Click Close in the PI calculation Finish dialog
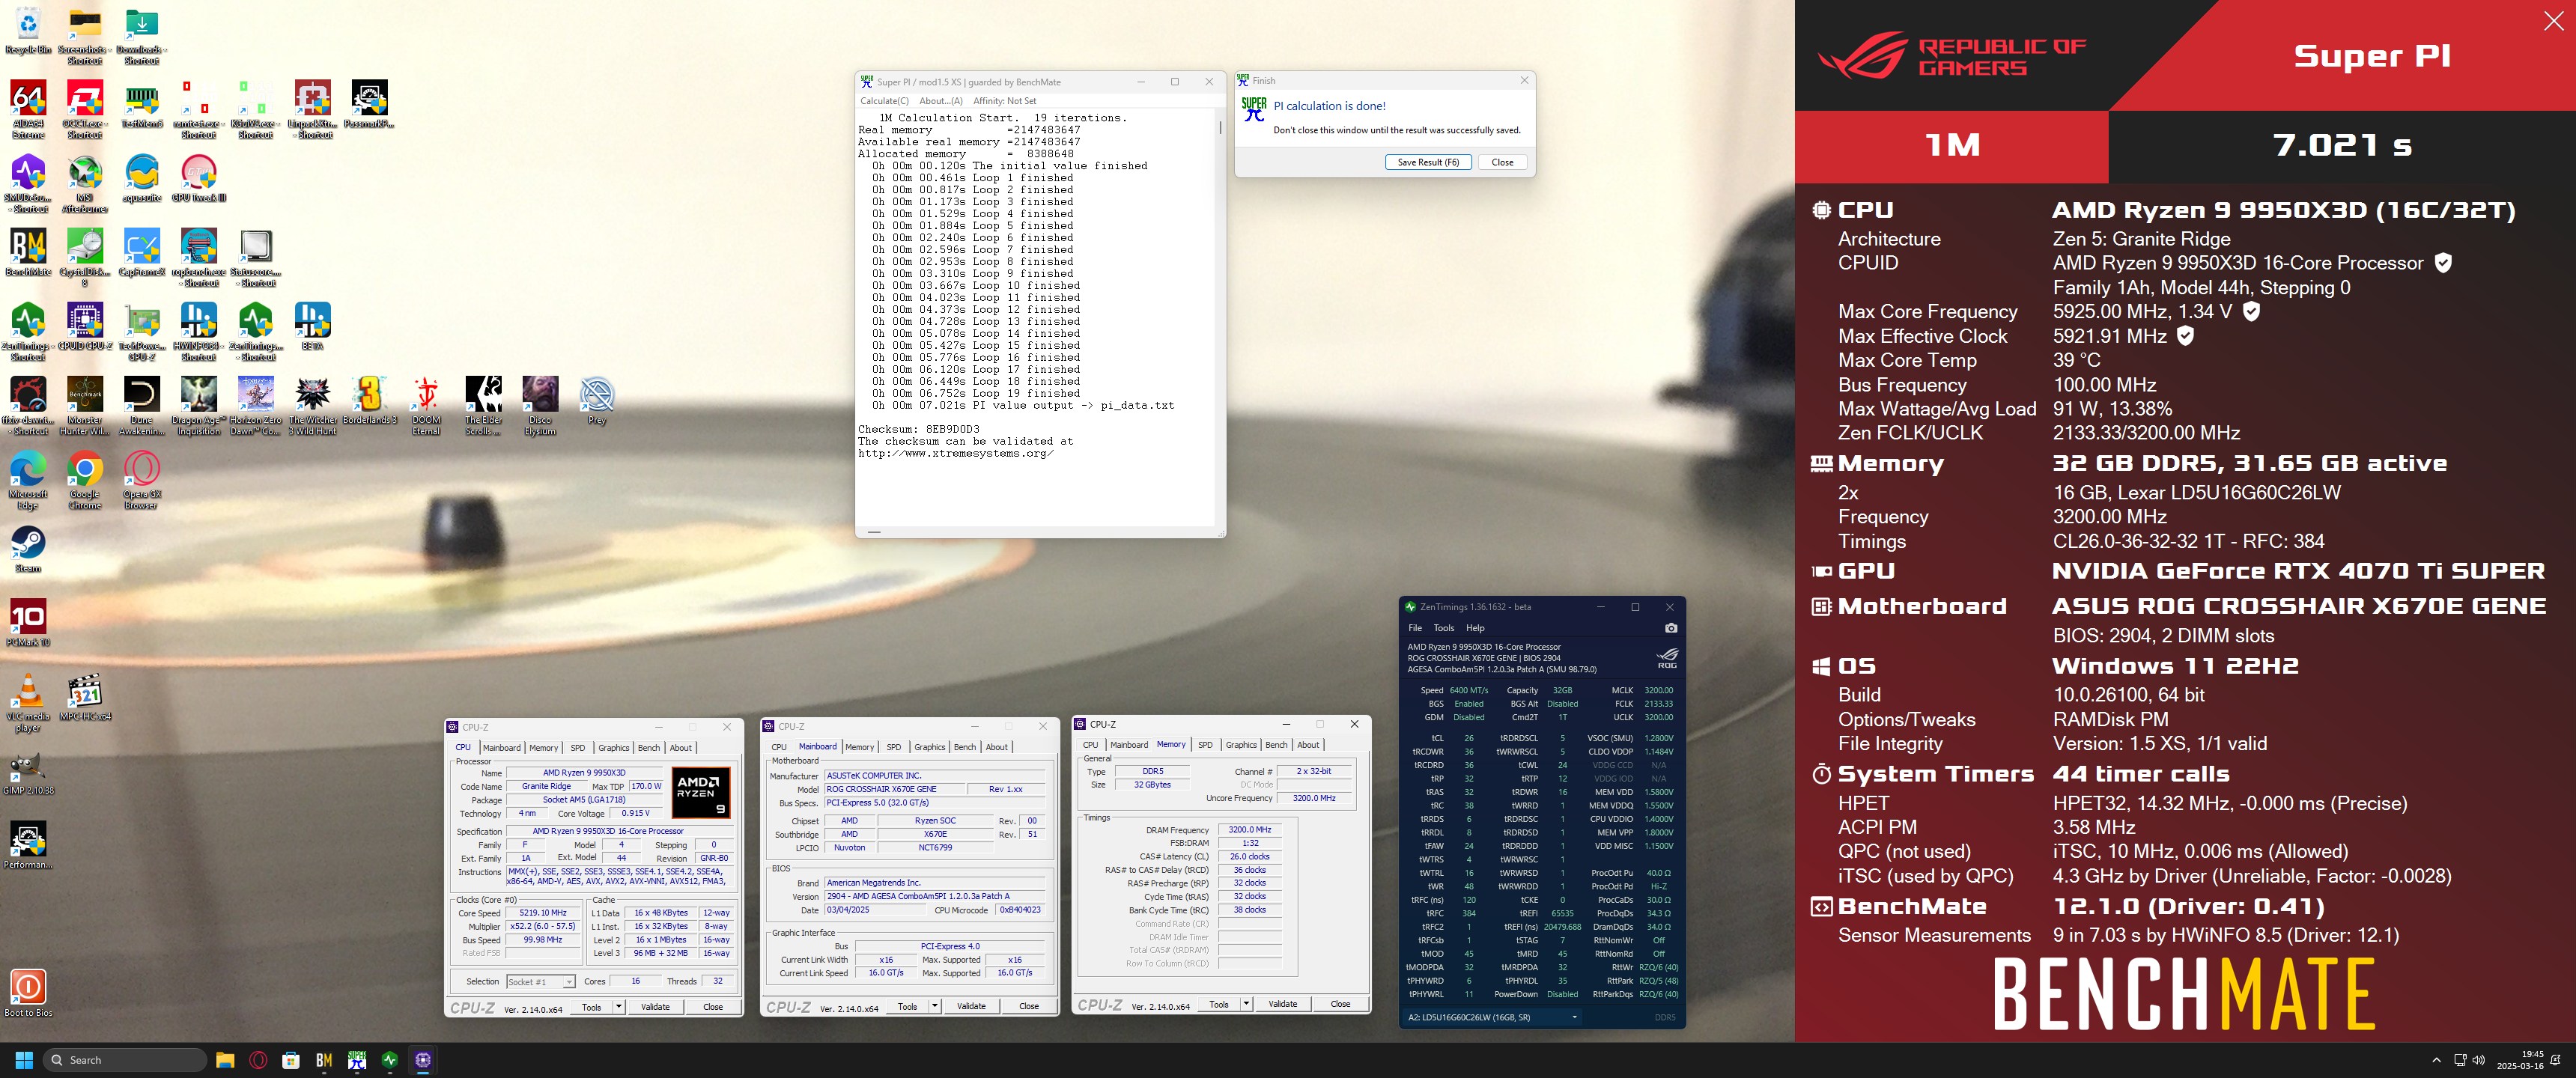2576x1078 pixels. point(1502,162)
